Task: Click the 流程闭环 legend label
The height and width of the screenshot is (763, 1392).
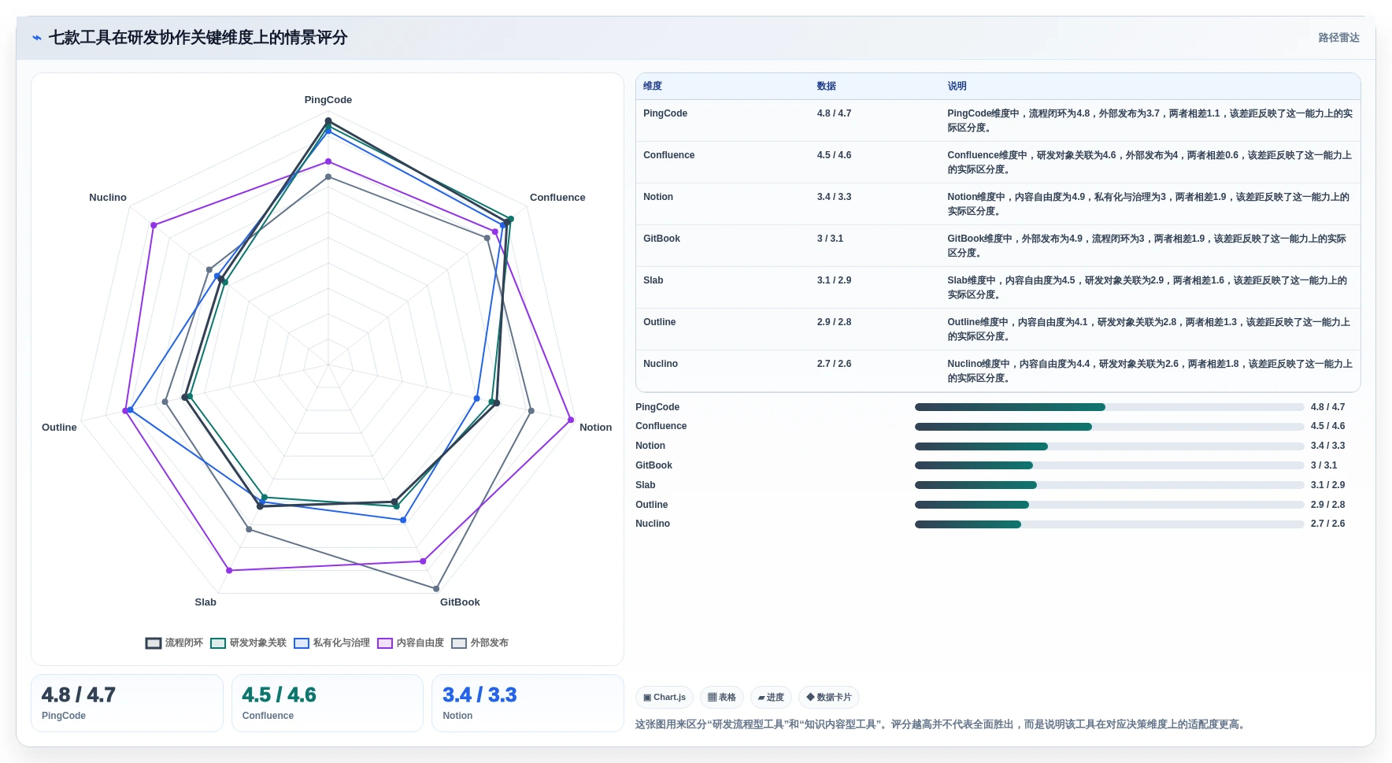Action: [184, 643]
